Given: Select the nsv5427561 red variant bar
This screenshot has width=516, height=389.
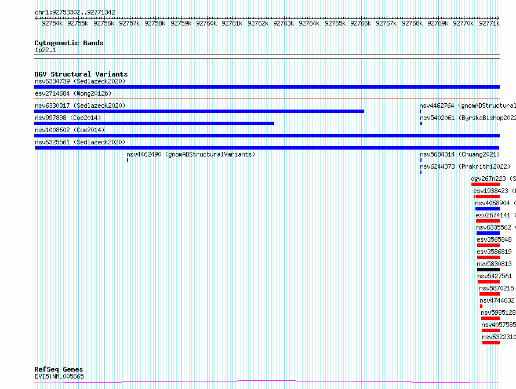Looking at the screenshot, I should point(489,282).
